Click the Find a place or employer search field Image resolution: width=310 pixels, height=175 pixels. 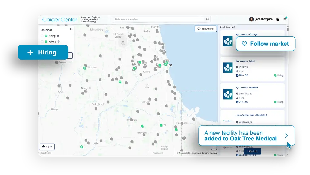pos(159,19)
